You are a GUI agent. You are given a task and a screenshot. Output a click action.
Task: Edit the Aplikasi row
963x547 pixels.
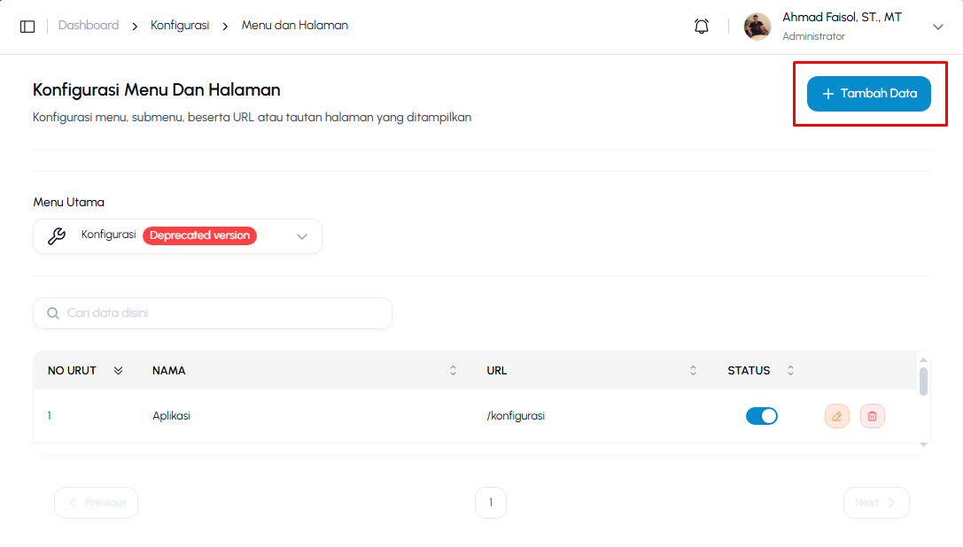tap(836, 416)
